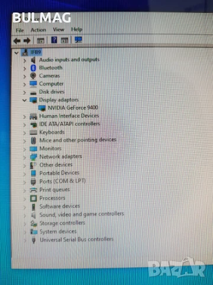This screenshot has width=213, height=285.
Task: Expand the Keyboards category arrow
Action: [x=25, y=133]
